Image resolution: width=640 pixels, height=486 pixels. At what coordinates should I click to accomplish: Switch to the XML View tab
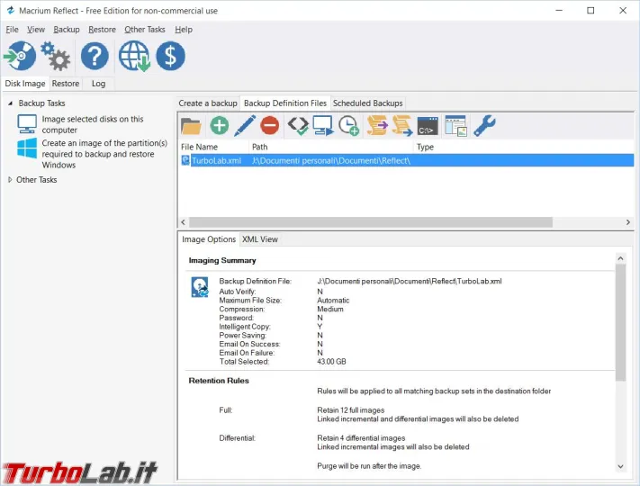(260, 239)
